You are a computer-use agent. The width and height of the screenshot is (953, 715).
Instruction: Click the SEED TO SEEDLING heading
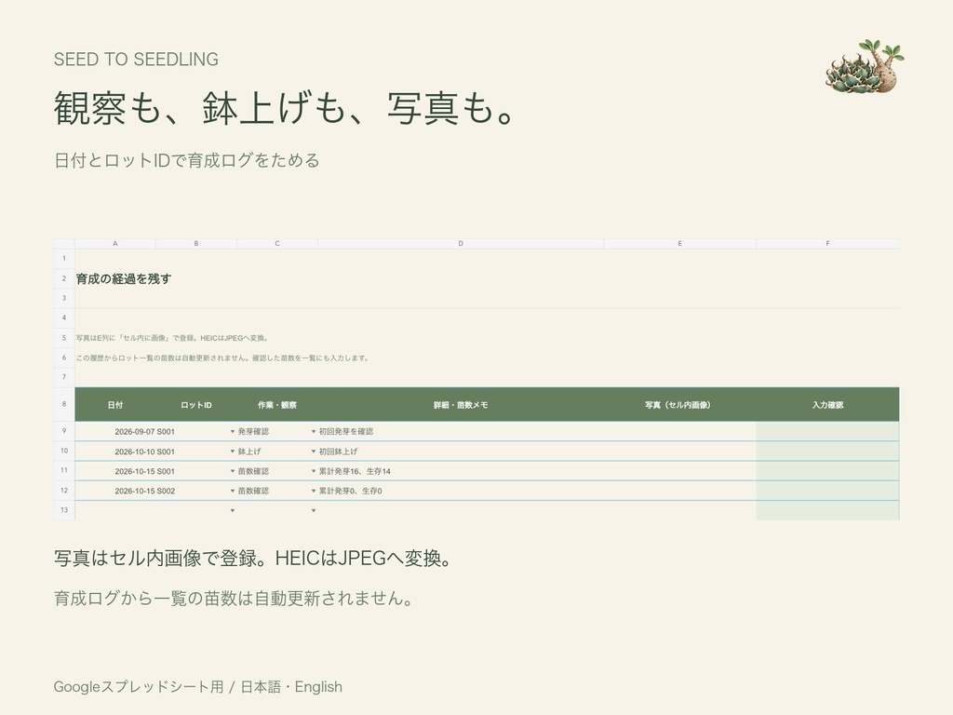pos(136,59)
